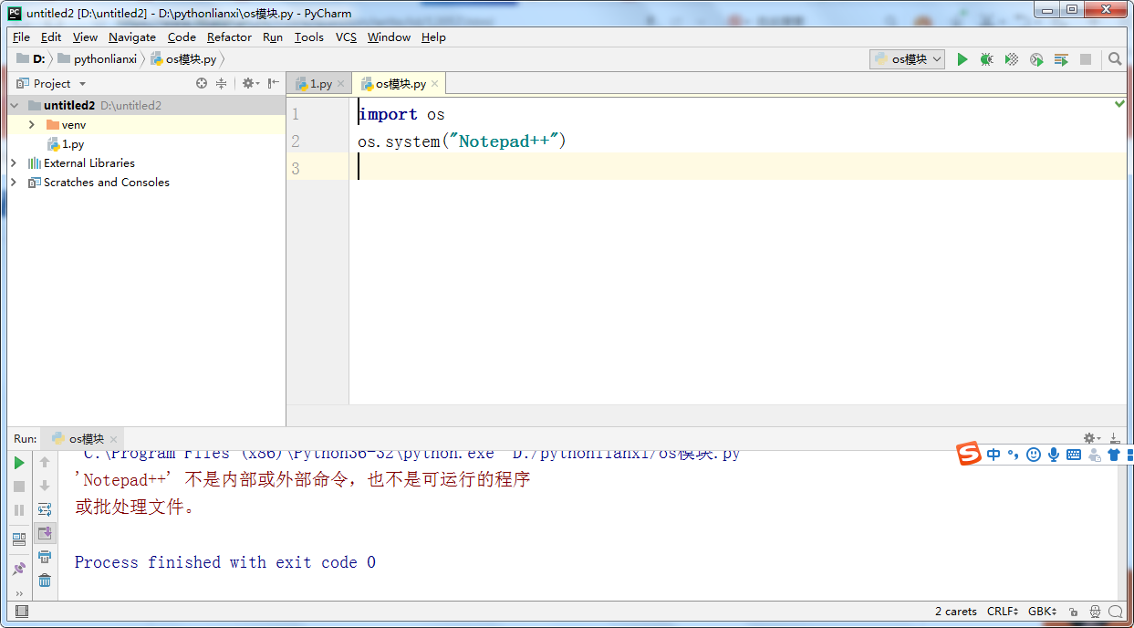Viewport: 1134px width, 628px height.
Task: Run os模块 with the green toolbar play button
Action: (x=962, y=59)
